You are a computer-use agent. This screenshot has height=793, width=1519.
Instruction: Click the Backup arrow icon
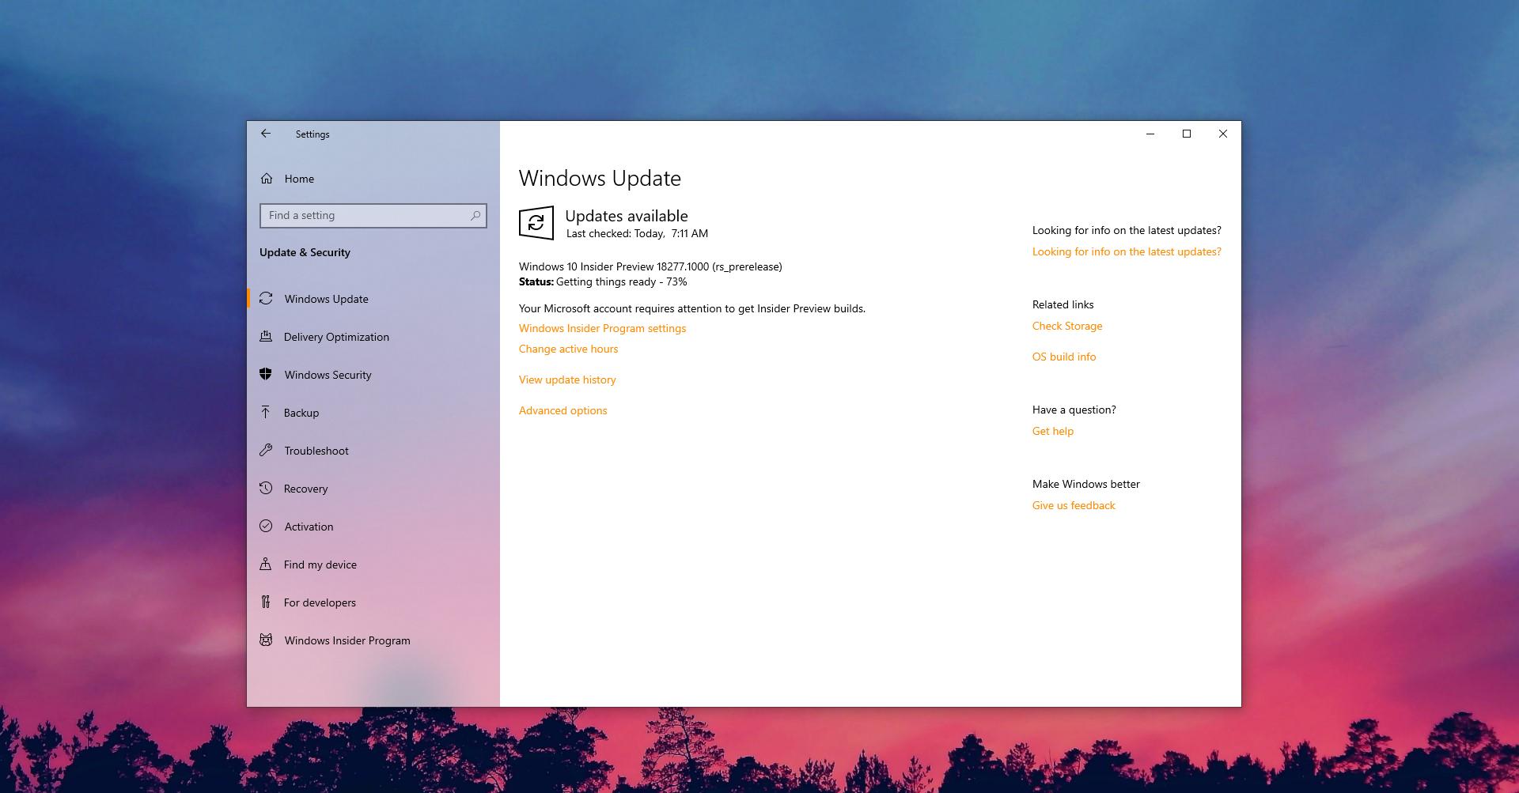[x=266, y=413]
